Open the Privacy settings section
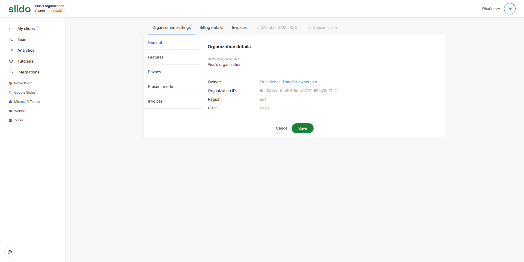The width and height of the screenshot is (524, 262). [x=154, y=72]
